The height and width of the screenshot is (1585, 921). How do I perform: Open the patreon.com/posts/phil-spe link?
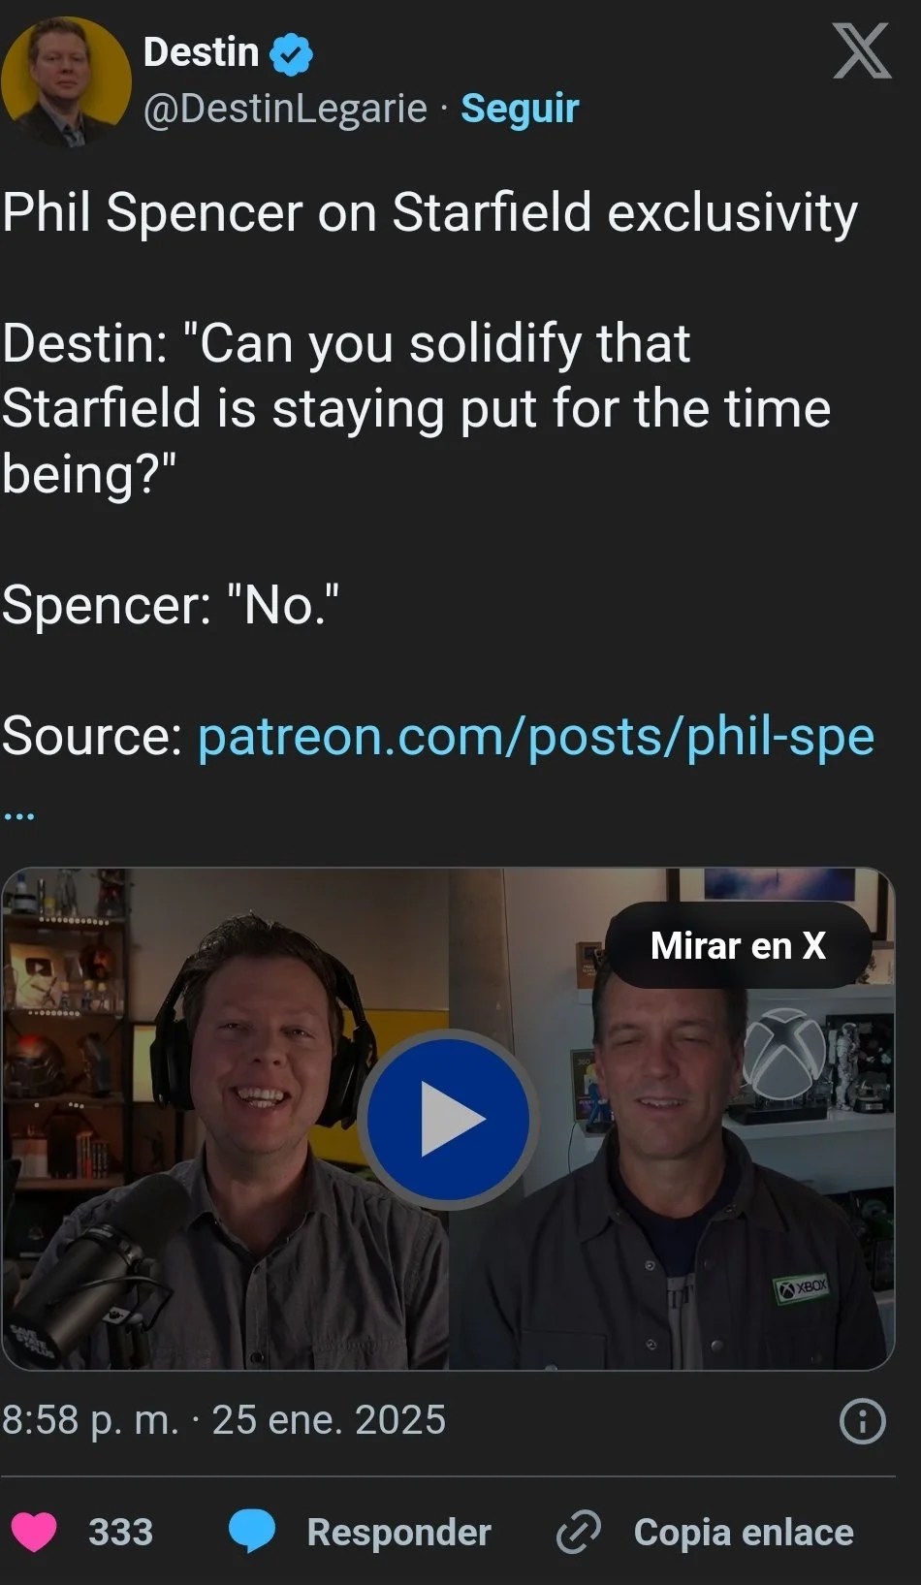click(536, 736)
